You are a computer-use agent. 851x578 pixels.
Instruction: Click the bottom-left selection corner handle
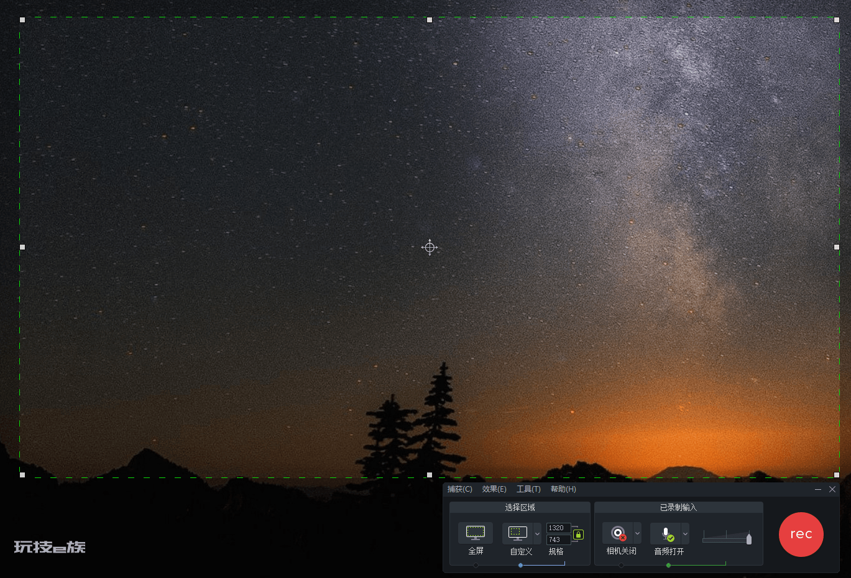coord(22,475)
